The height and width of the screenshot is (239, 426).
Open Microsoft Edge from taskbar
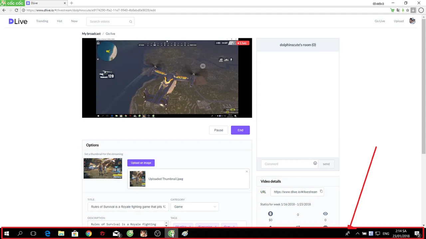pyautogui.click(x=48, y=234)
